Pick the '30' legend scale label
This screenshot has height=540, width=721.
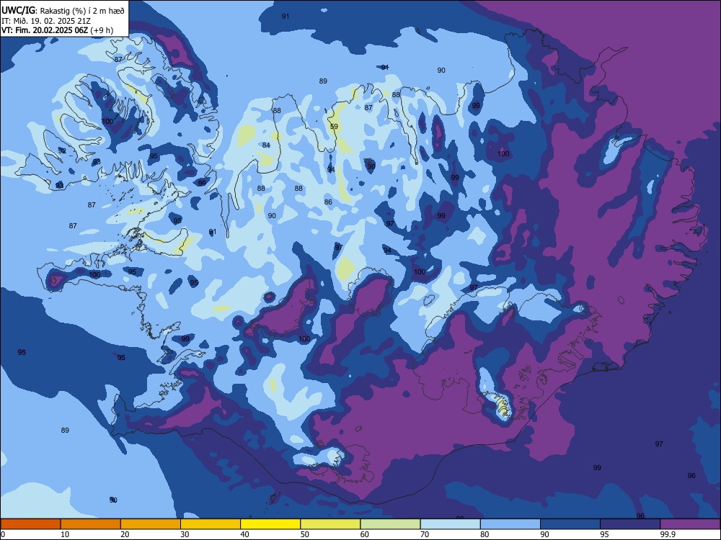pos(185,534)
